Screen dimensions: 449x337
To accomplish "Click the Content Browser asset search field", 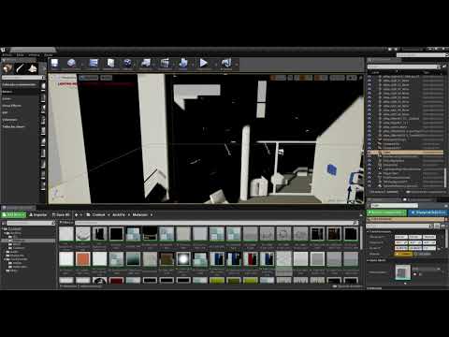I will click(216, 223).
